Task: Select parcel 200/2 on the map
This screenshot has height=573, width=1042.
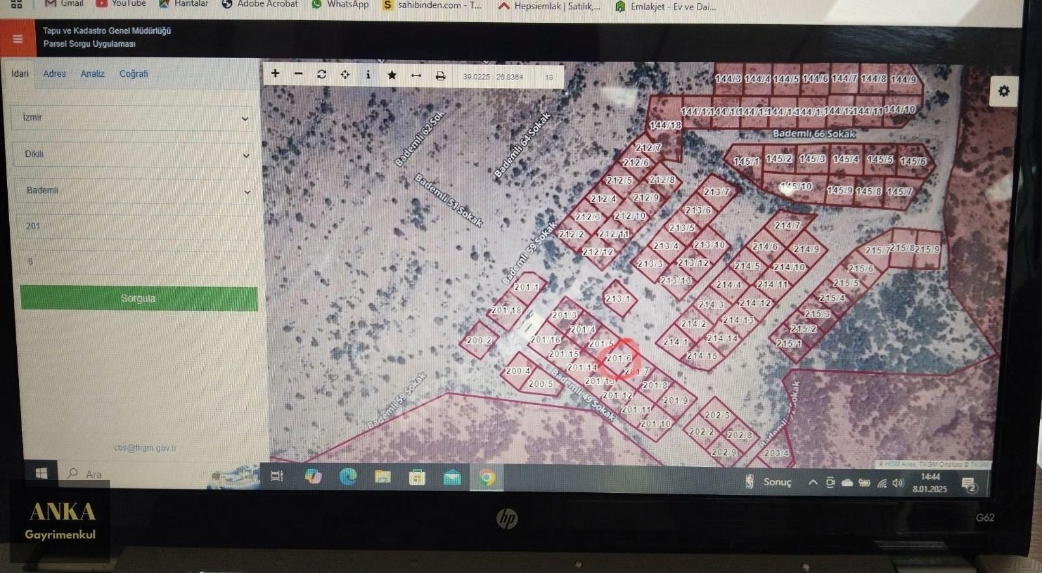Action: (x=479, y=341)
